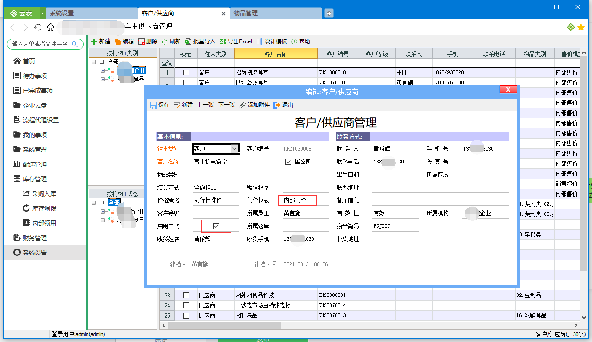The height and width of the screenshot is (342, 592).
Task: Switch to the 系统设置 tab
Action: tap(91, 13)
